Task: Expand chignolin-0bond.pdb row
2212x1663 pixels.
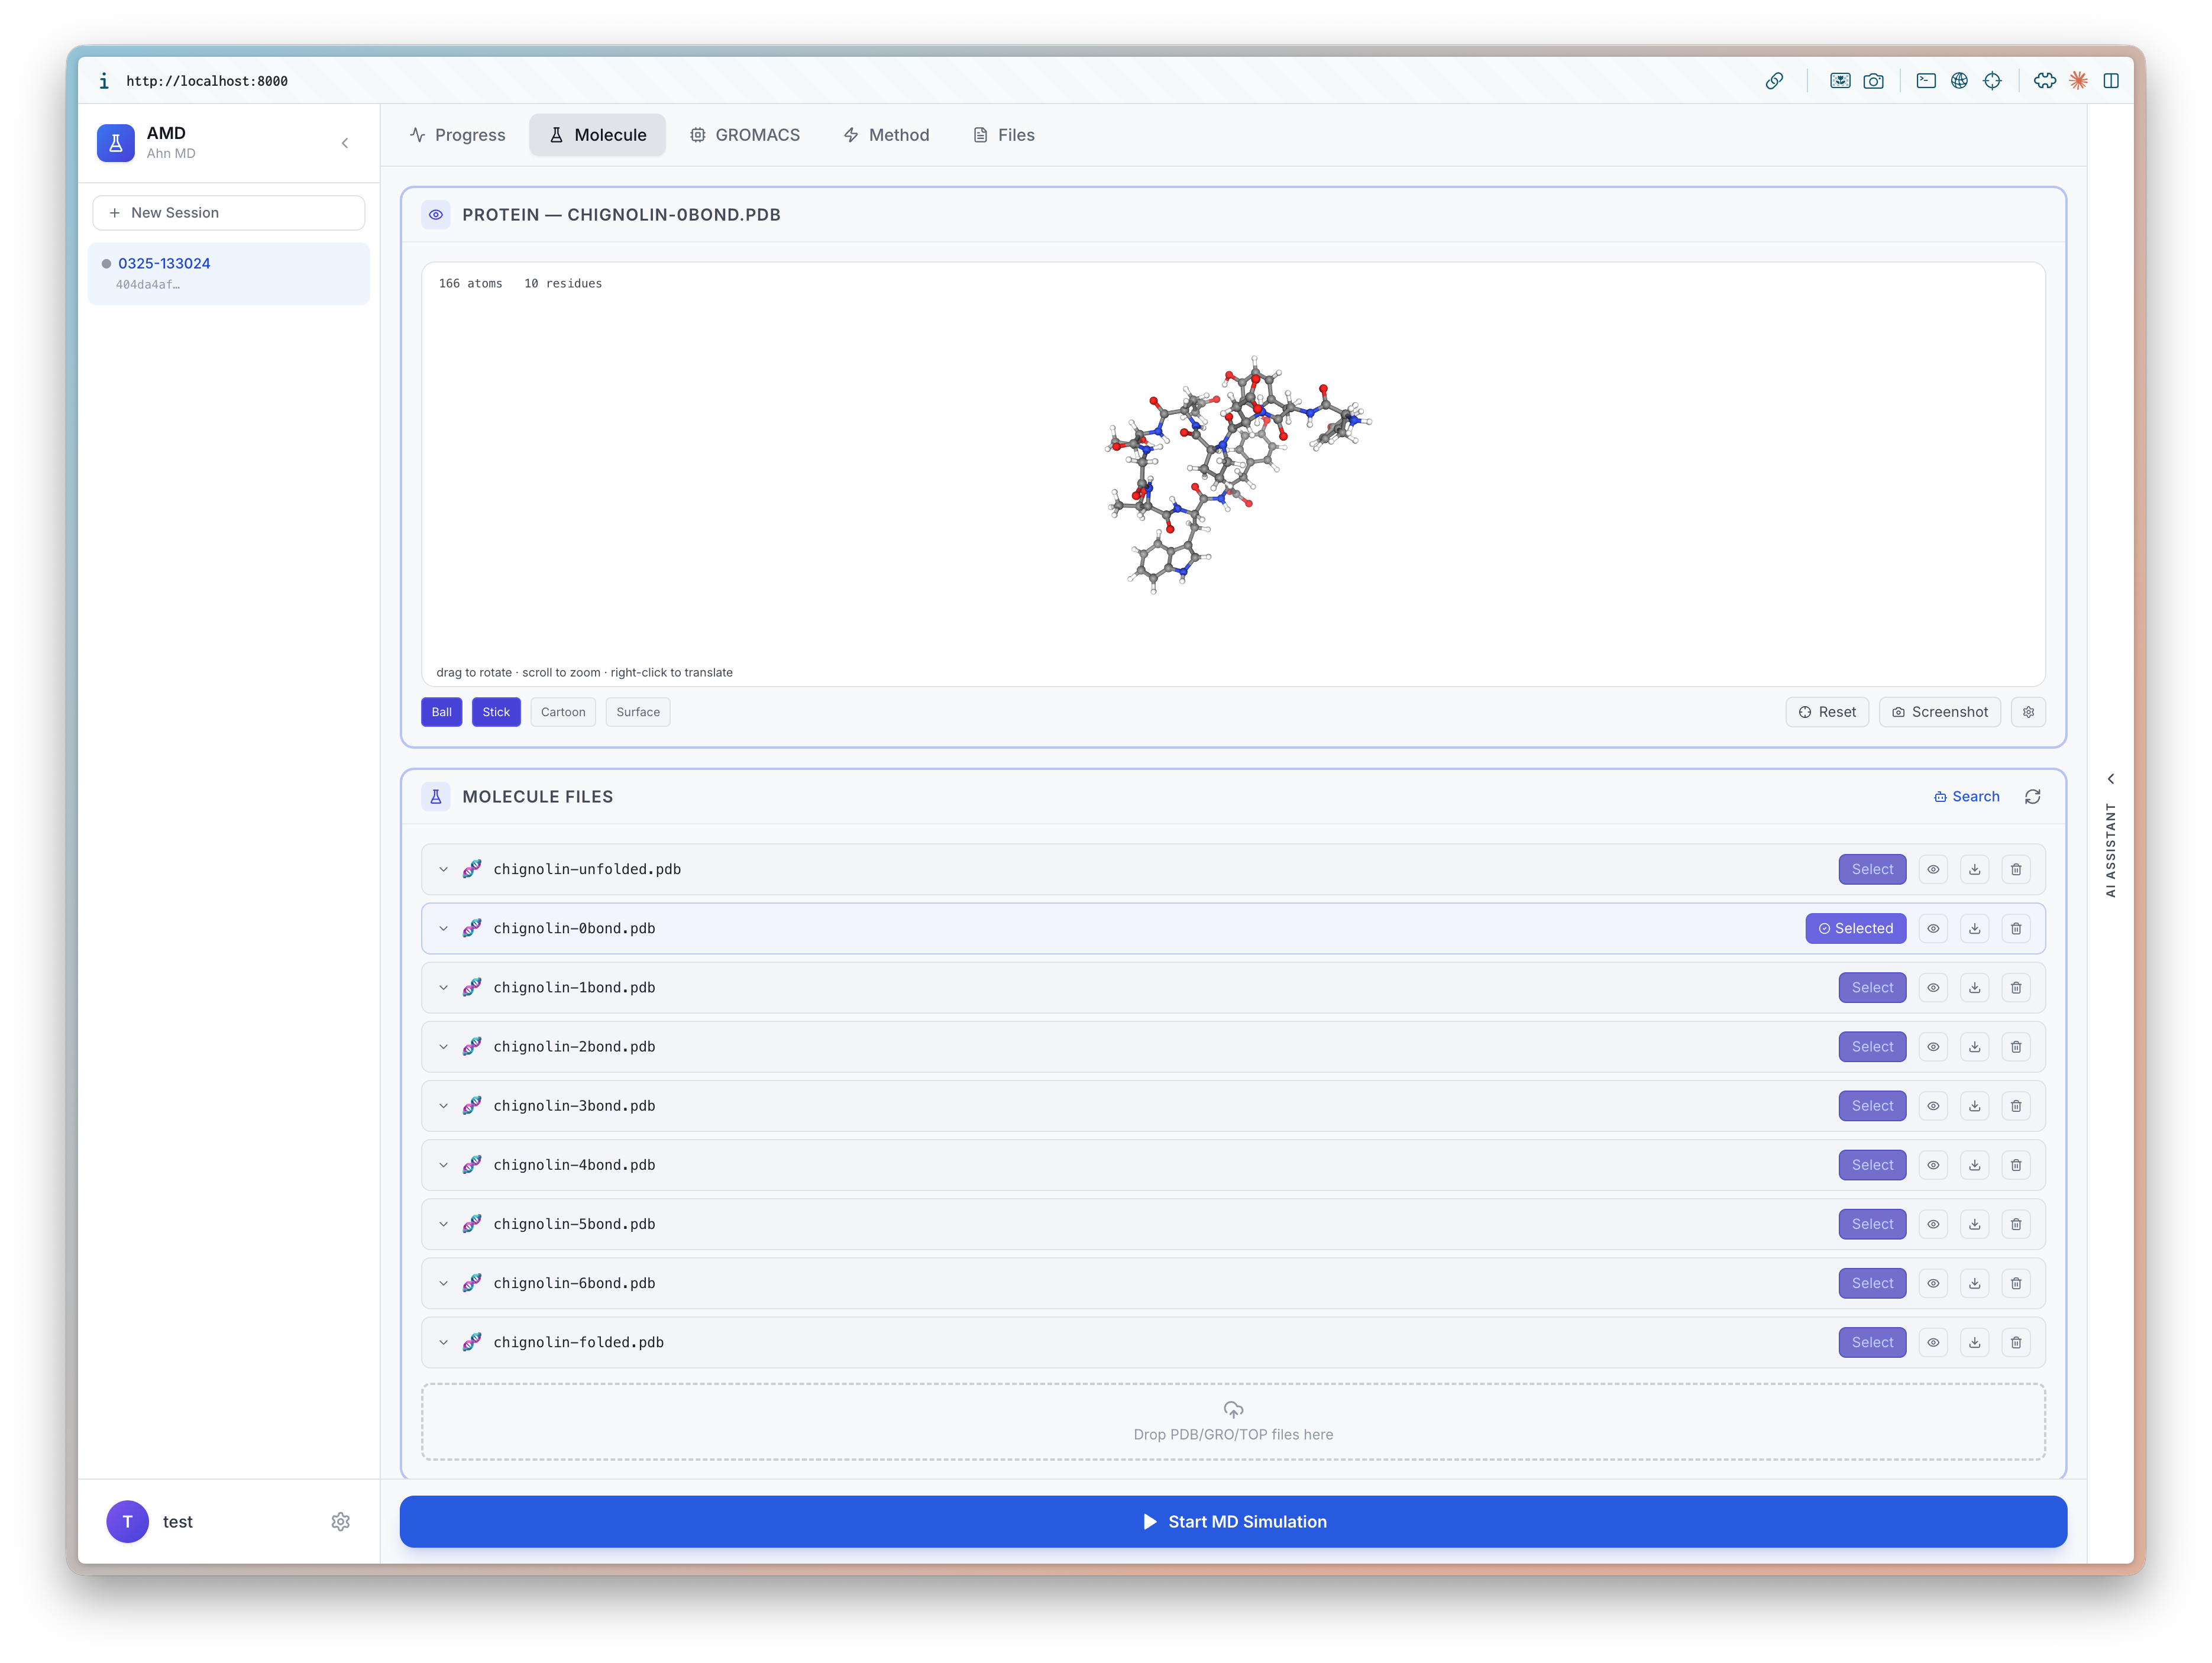Action: coord(443,928)
